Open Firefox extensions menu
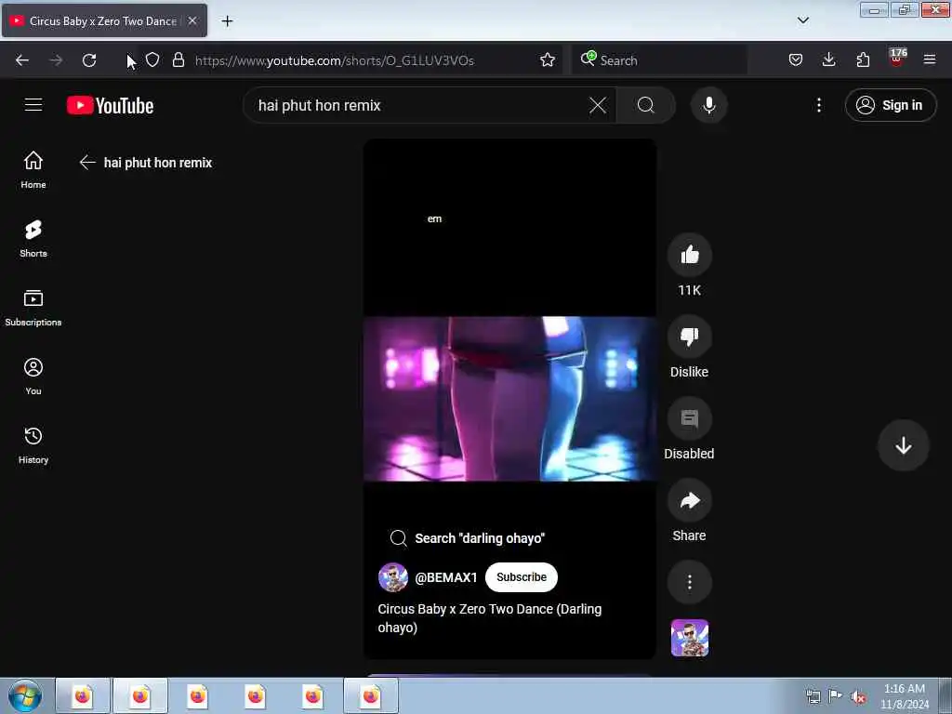Viewport: 952px width, 714px height. (x=863, y=59)
